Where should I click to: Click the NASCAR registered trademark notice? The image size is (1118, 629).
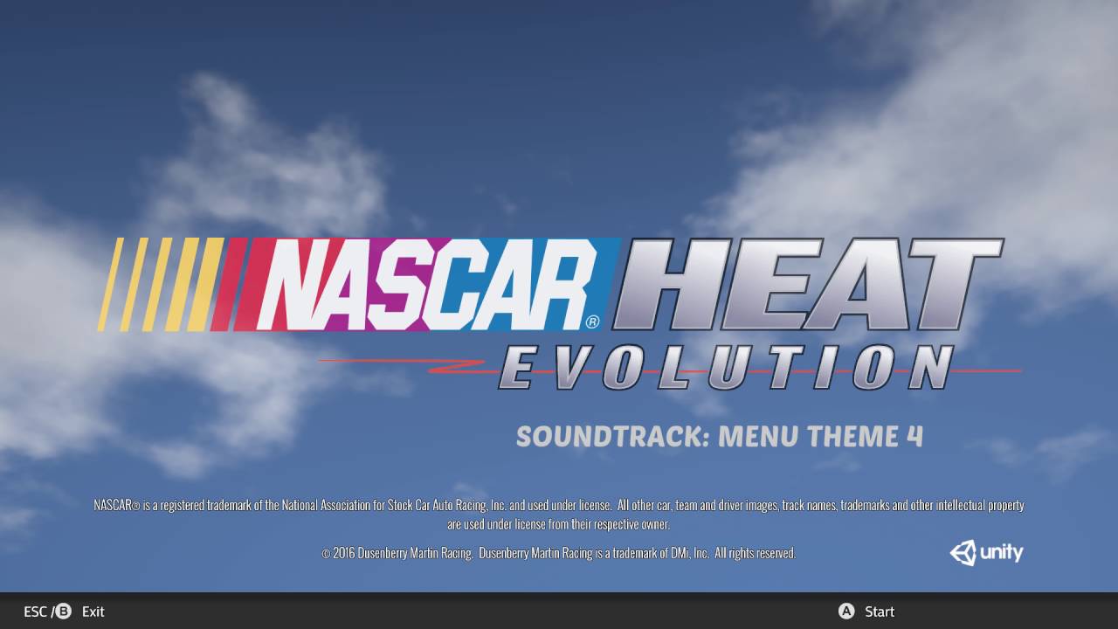(x=559, y=515)
